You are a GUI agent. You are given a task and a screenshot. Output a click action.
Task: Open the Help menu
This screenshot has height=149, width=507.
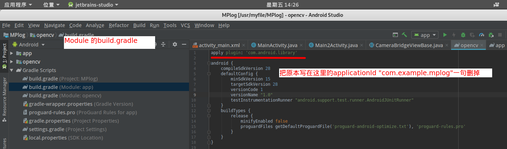[x=224, y=25]
